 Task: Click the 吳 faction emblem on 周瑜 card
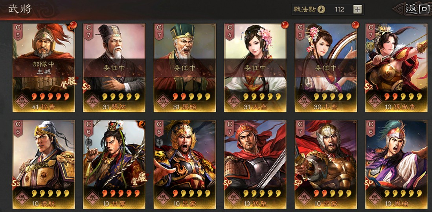click(375, 198)
